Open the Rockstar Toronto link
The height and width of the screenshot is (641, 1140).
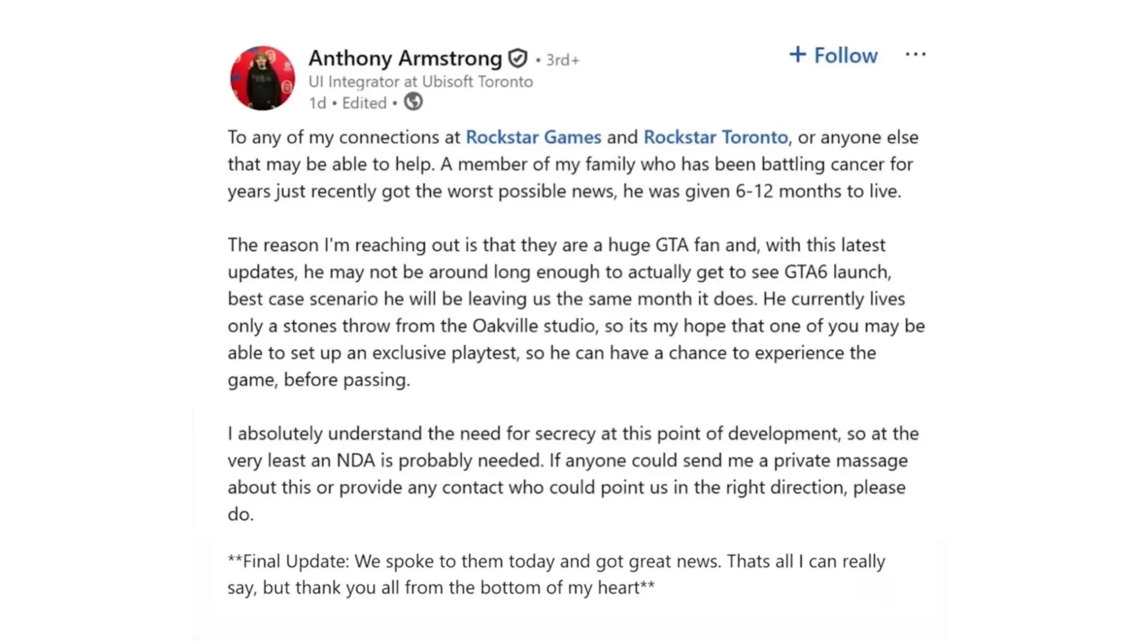click(x=715, y=137)
